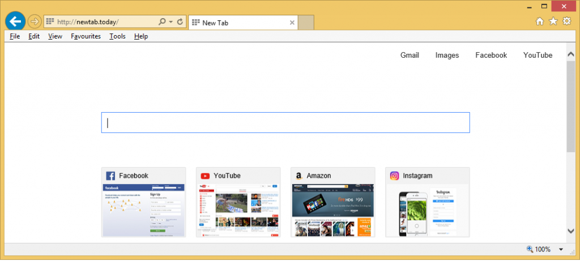Click the browser Back arrow button
Viewport: 580px width, 261px height.
14,22
